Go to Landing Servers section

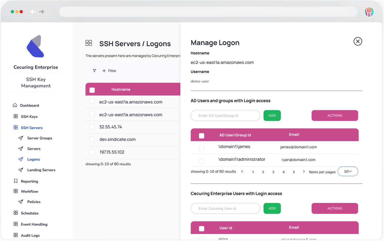[x=41, y=170]
